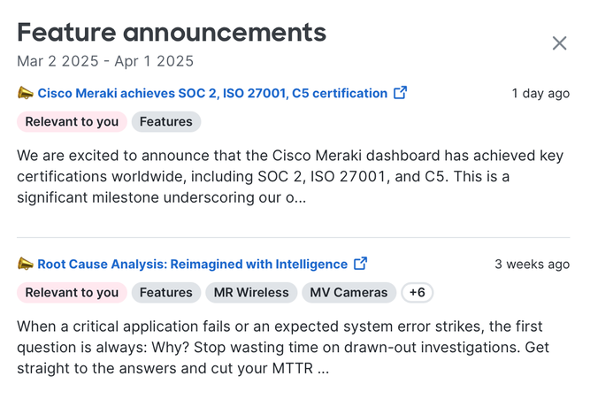
Task: Click megaphone icon beside SOC 2 announcement
Action: pyautogui.click(x=26, y=93)
